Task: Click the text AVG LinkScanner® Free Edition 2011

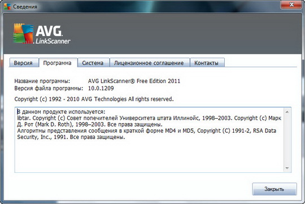Action: [x=134, y=81]
